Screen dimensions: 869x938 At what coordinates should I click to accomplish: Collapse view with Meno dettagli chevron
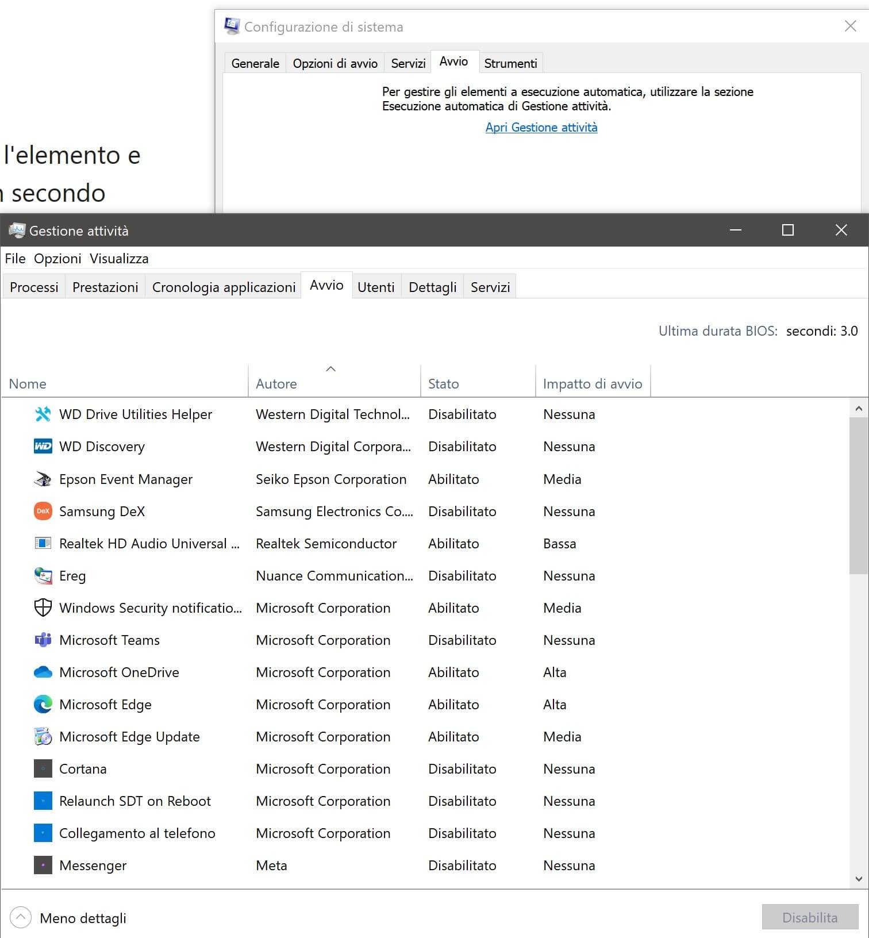(x=21, y=918)
